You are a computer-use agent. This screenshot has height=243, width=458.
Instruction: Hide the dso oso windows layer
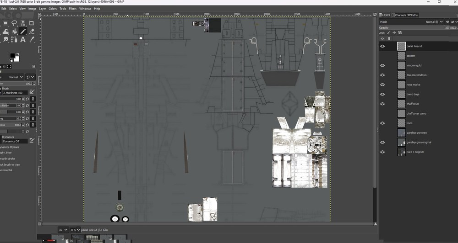(382, 75)
